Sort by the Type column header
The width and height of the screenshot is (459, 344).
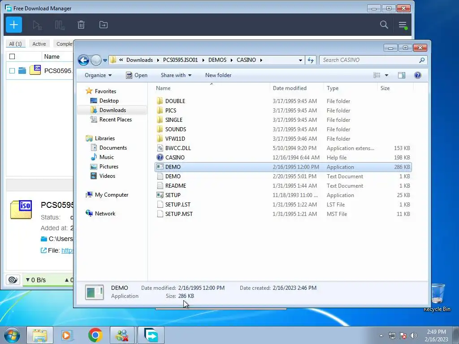pos(333,88)
